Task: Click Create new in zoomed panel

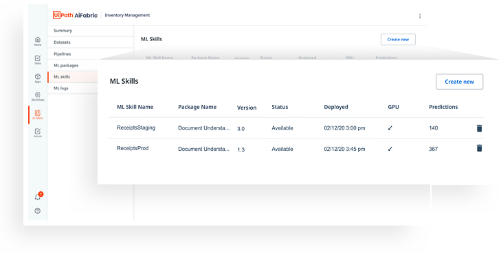Action: (x=460, y=82)
